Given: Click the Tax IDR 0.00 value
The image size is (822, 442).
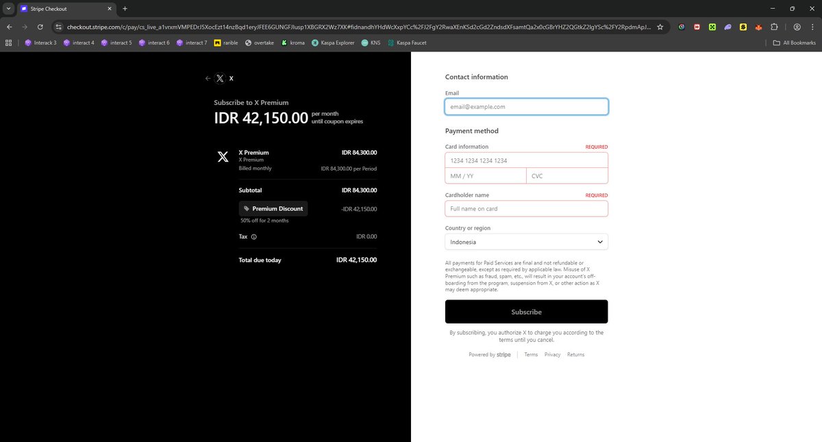Looking at the screenshot, I should pyautogui.click(x=366, y=237).
